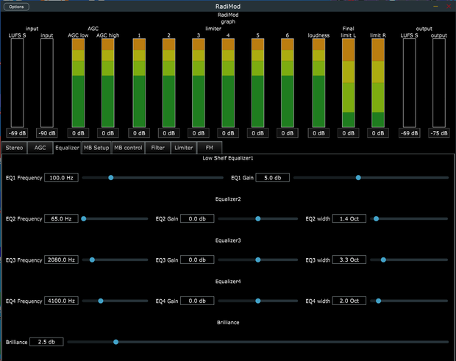Select the MB Setup tab

coord(96,148)
